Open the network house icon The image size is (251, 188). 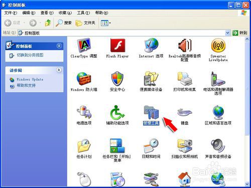185,179
